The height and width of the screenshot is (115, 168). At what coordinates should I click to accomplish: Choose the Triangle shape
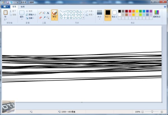pyautogui.click(x=80, y=11)
